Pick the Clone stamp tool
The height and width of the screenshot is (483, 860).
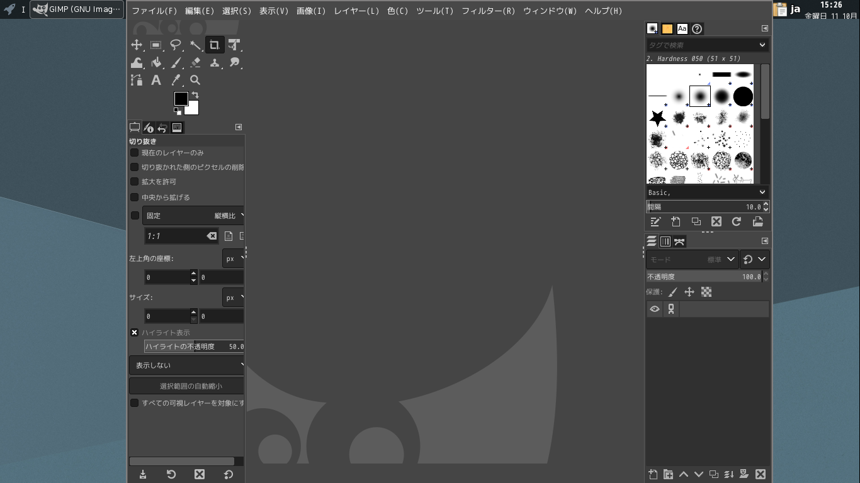tap(215, 62)
